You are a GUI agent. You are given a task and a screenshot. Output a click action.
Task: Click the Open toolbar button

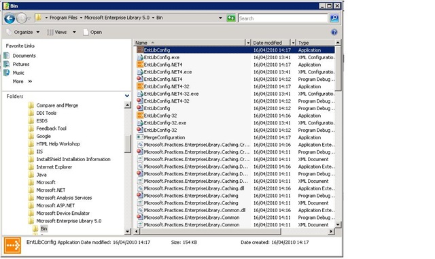tap(92, 32)
